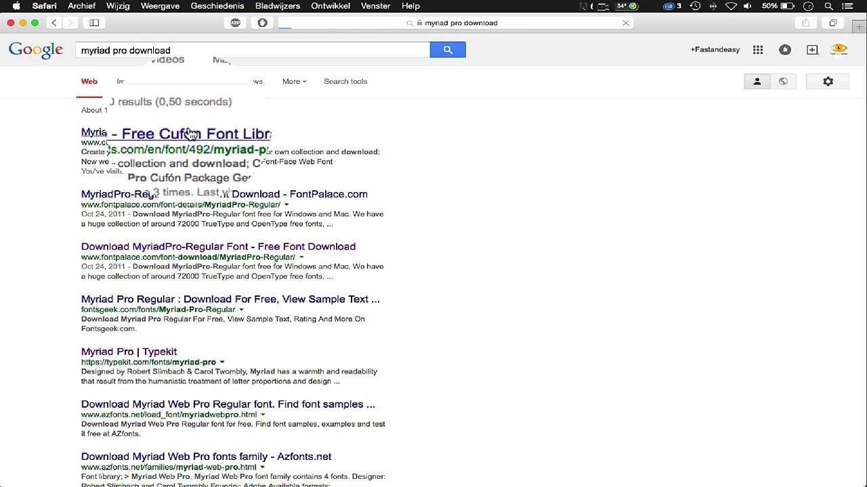Click the Google logo
Viewport: 867px width, 487px height.
(36, 50)
